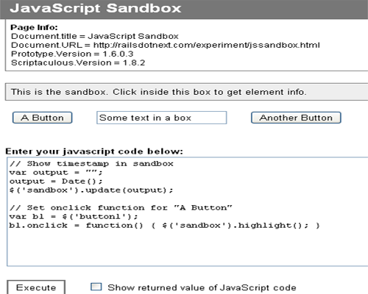
Task: Click 'Enter your javascript code below' label
Action: tap(94, 151)
